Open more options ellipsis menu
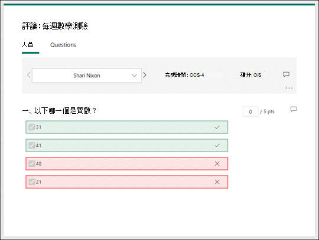The image size is (319, 240). coord(289,88)
